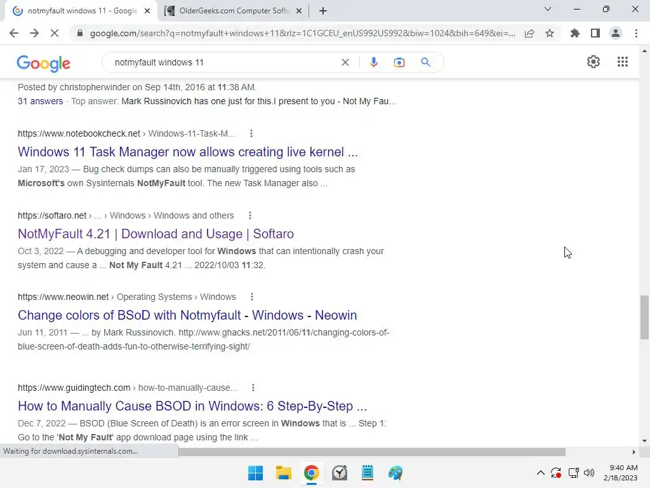650x488 pixels.
Task: Go to Google homepage via logo
Action: point(44,63)
